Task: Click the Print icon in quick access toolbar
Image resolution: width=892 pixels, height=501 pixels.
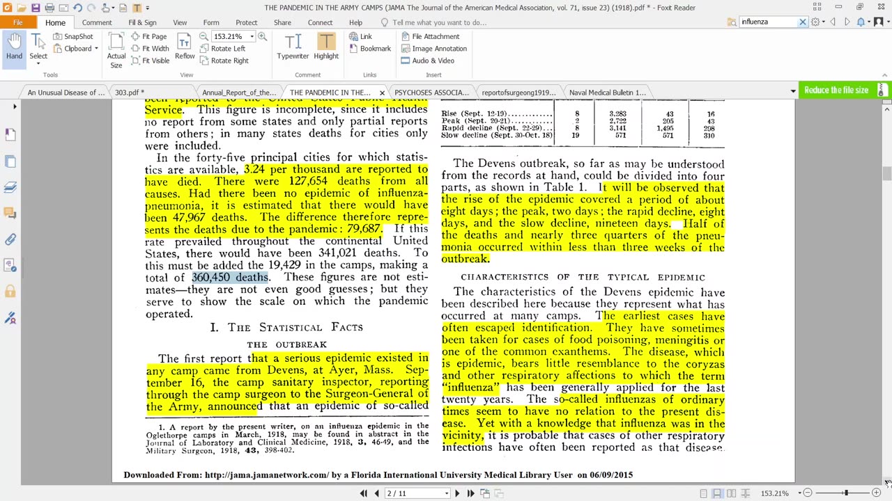Action: (49, 8)
